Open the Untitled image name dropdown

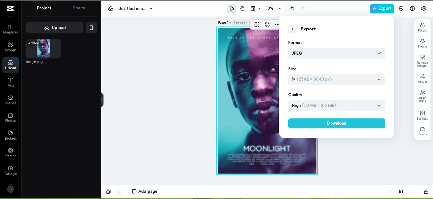tap(136, 8)
